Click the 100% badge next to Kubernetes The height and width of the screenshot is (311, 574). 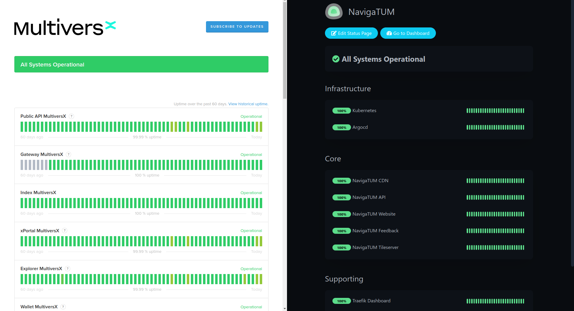tap(341, 111)
